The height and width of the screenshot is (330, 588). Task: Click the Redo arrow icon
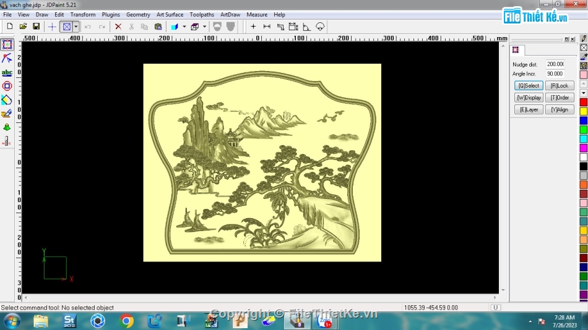pyautogui.click(x=102, y=27)
